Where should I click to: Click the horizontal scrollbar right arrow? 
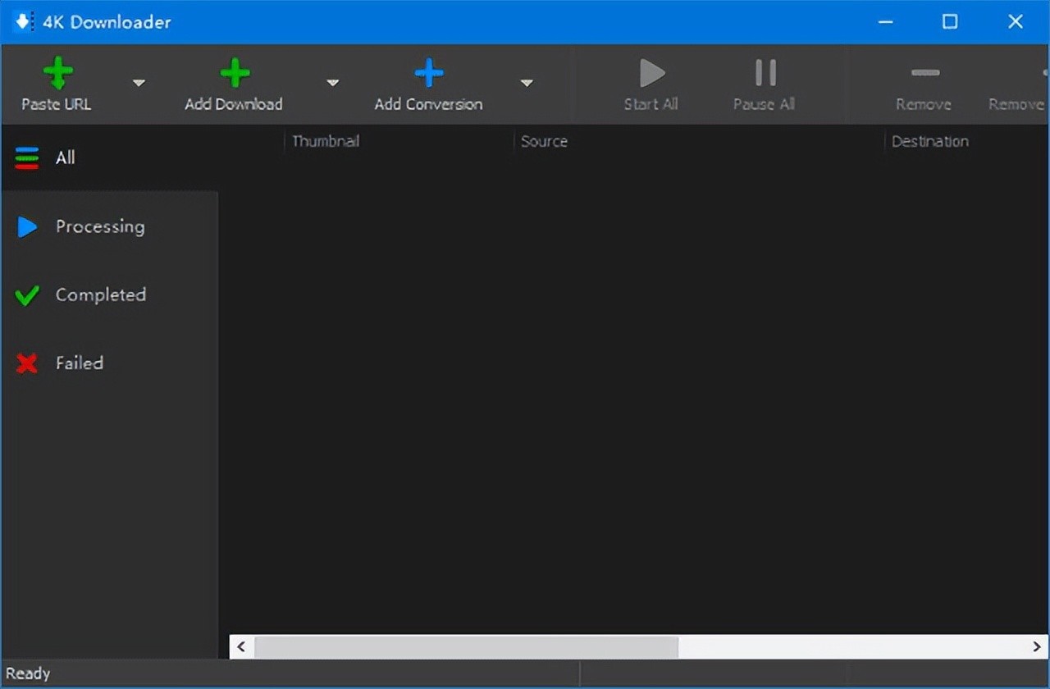pyautogui.click(x=1036, y=647)
